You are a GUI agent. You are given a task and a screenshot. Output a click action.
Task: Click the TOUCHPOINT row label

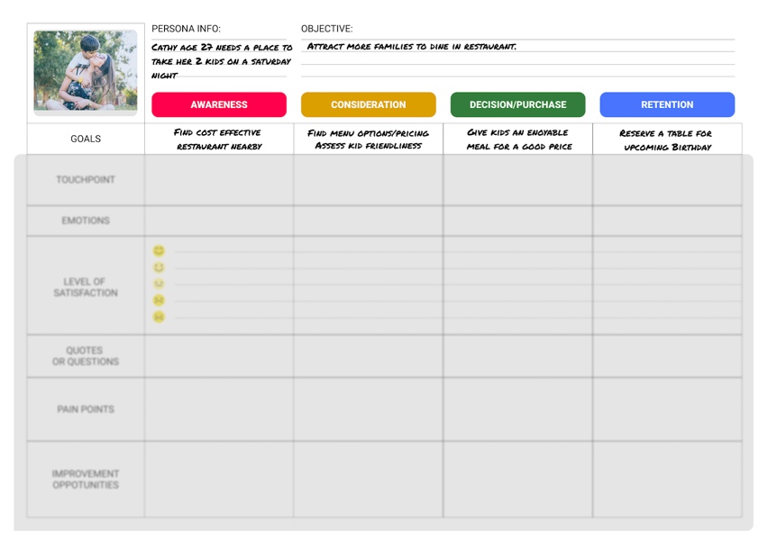(x=85, y=179)
